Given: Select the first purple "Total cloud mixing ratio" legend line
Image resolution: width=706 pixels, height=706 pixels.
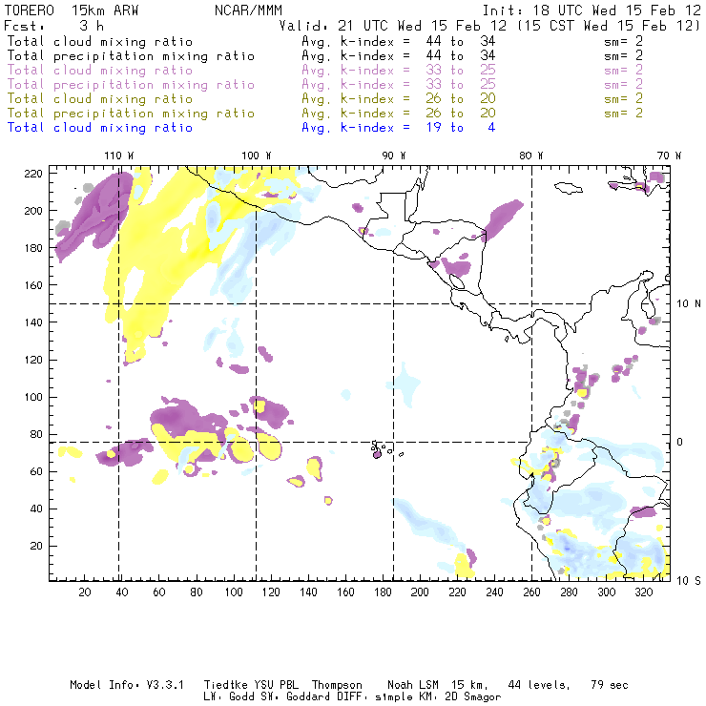Looking at the screenshot, I should [x=100, y=71].
